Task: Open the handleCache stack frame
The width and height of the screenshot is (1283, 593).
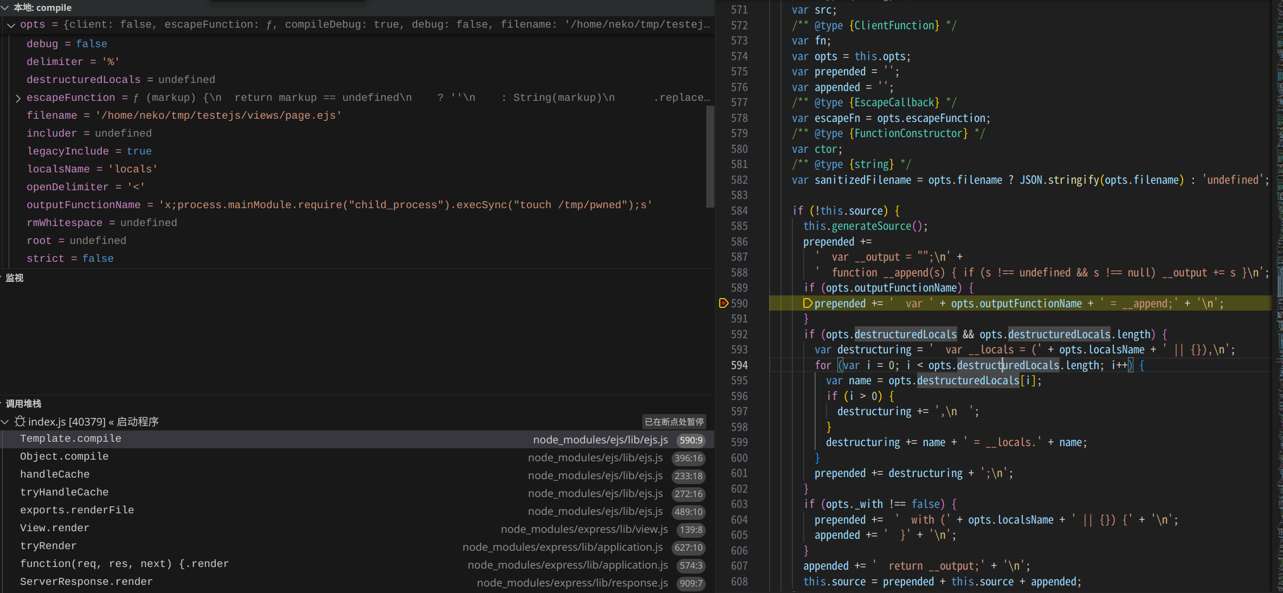Action: [55, 474]
